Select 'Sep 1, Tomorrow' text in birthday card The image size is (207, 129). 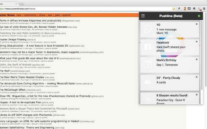(167, 65)
